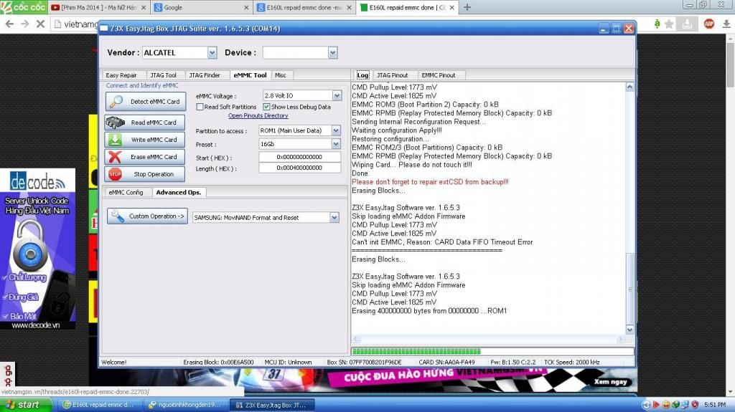735x412 pixels.
Task: Click the decode.vn advertisement banner
Action: pyautogui.click(x=37, y=249)
